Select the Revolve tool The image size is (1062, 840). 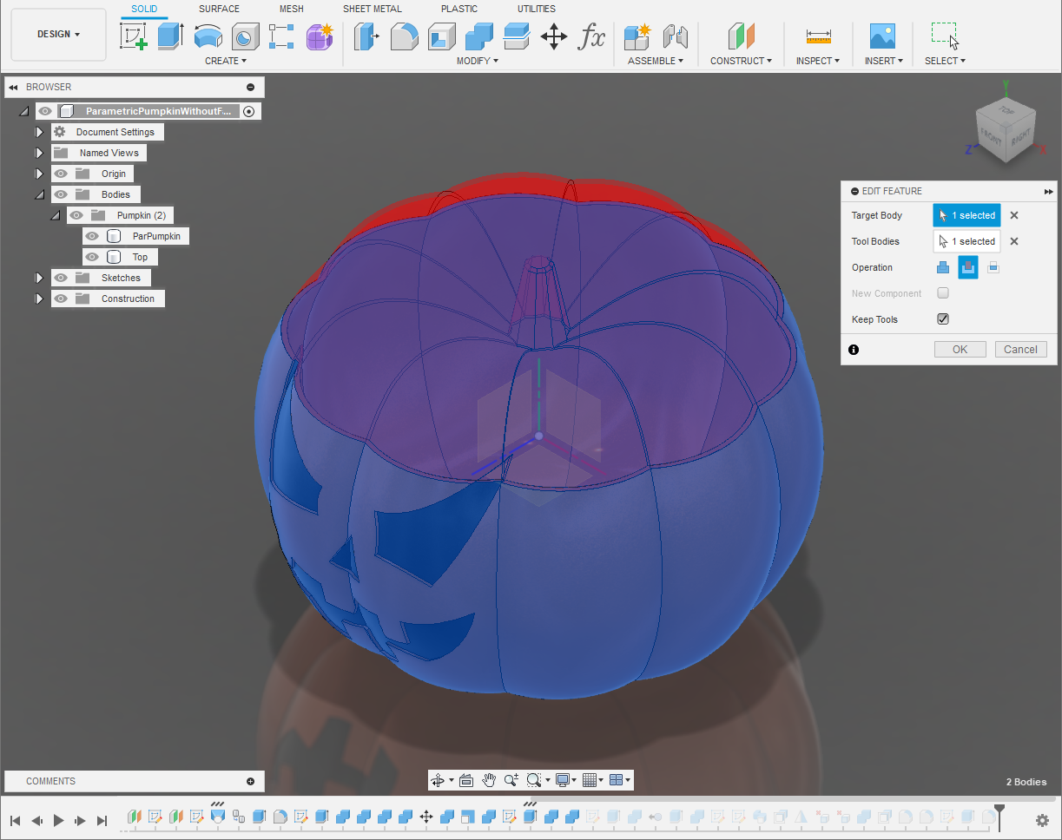(x=208, y=36)
